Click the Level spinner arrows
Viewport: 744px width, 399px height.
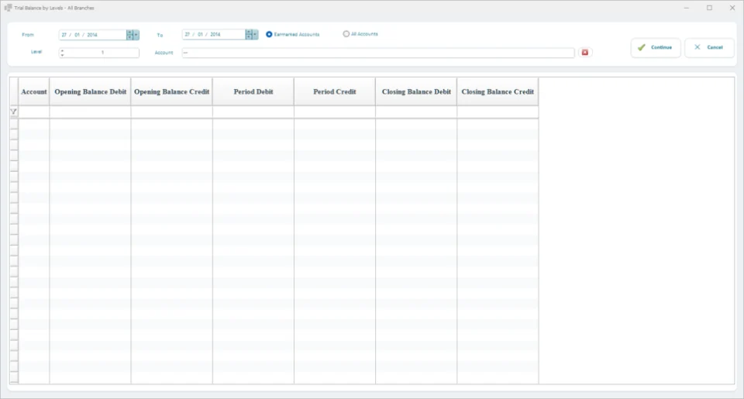pyautogui.click(x=62, y=53)
